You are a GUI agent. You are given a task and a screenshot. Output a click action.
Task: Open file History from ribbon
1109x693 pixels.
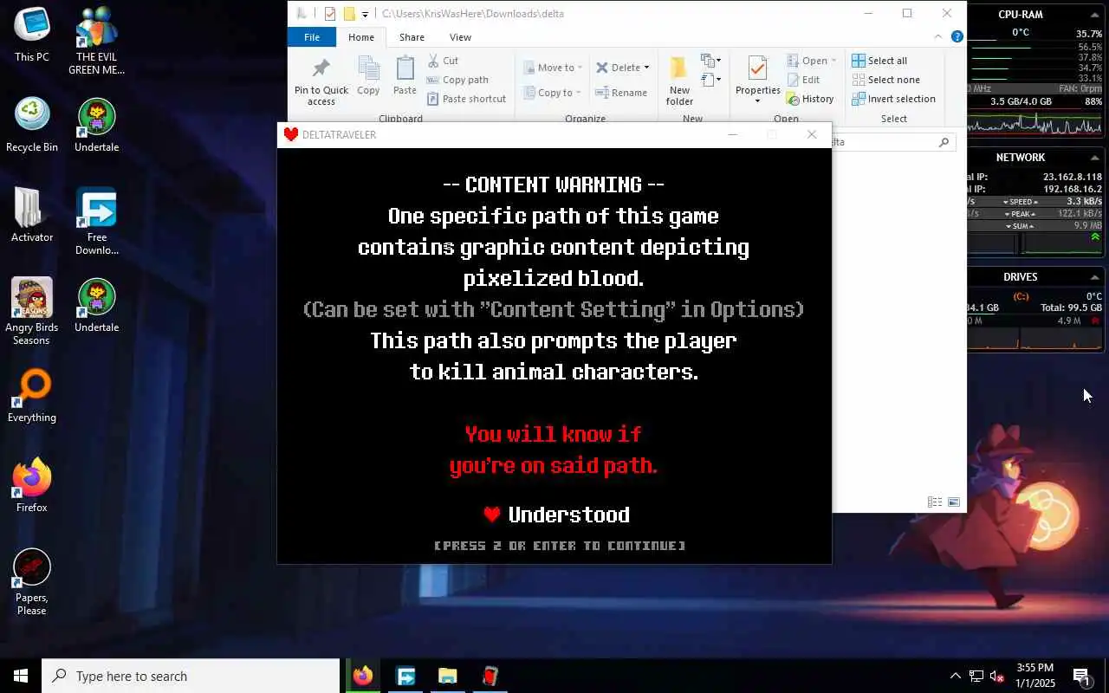(x=809, y=99)
